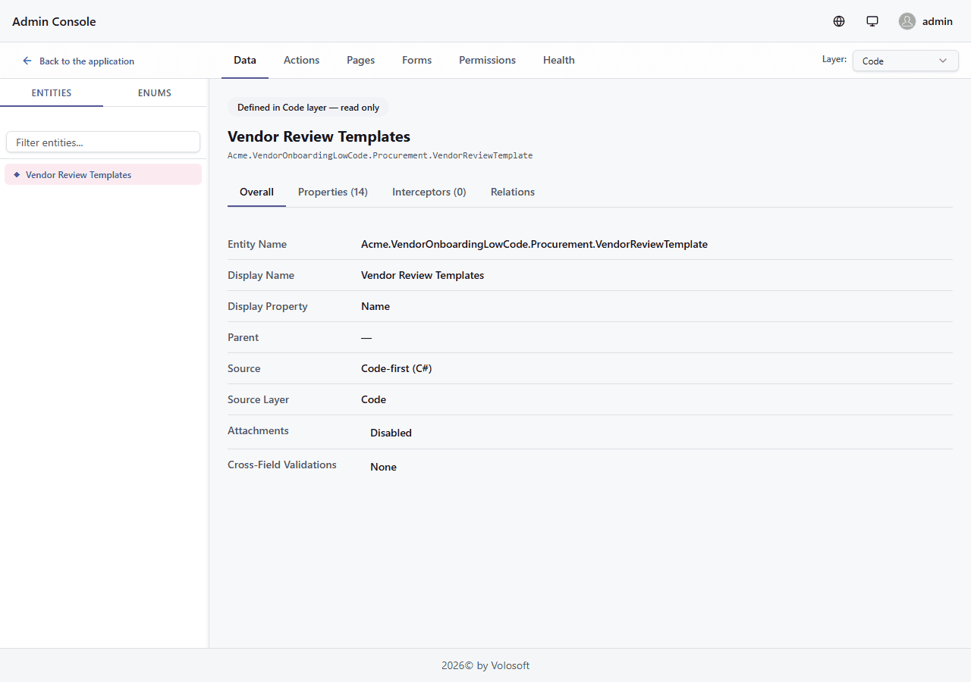
Task: Click the Attachments label
Action: pyautogui.click(x=258, y=430)
